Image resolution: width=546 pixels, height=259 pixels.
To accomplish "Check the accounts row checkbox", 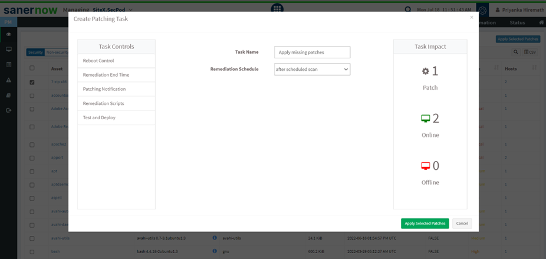I will point(32,96).
